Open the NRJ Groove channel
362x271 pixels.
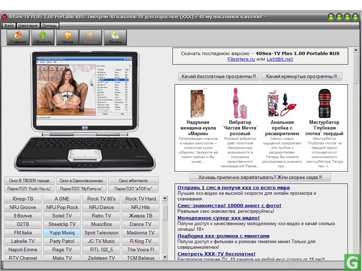coord(23,207)
